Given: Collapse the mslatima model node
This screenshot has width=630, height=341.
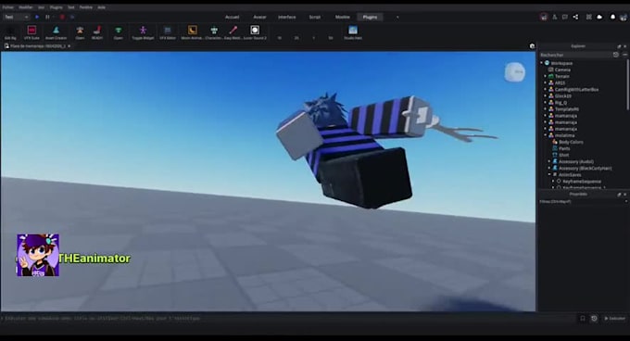Looking at the screenshot, I should pyautogui.click(x=546, y=135).
